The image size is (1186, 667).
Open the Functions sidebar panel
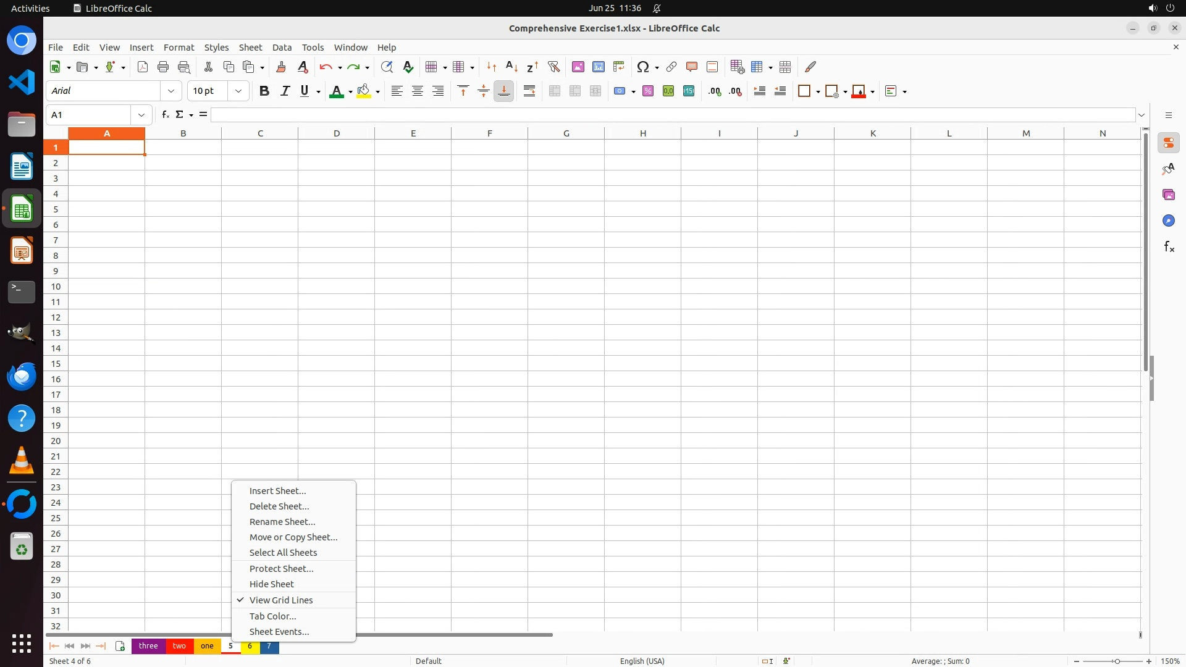[1169, 247]
